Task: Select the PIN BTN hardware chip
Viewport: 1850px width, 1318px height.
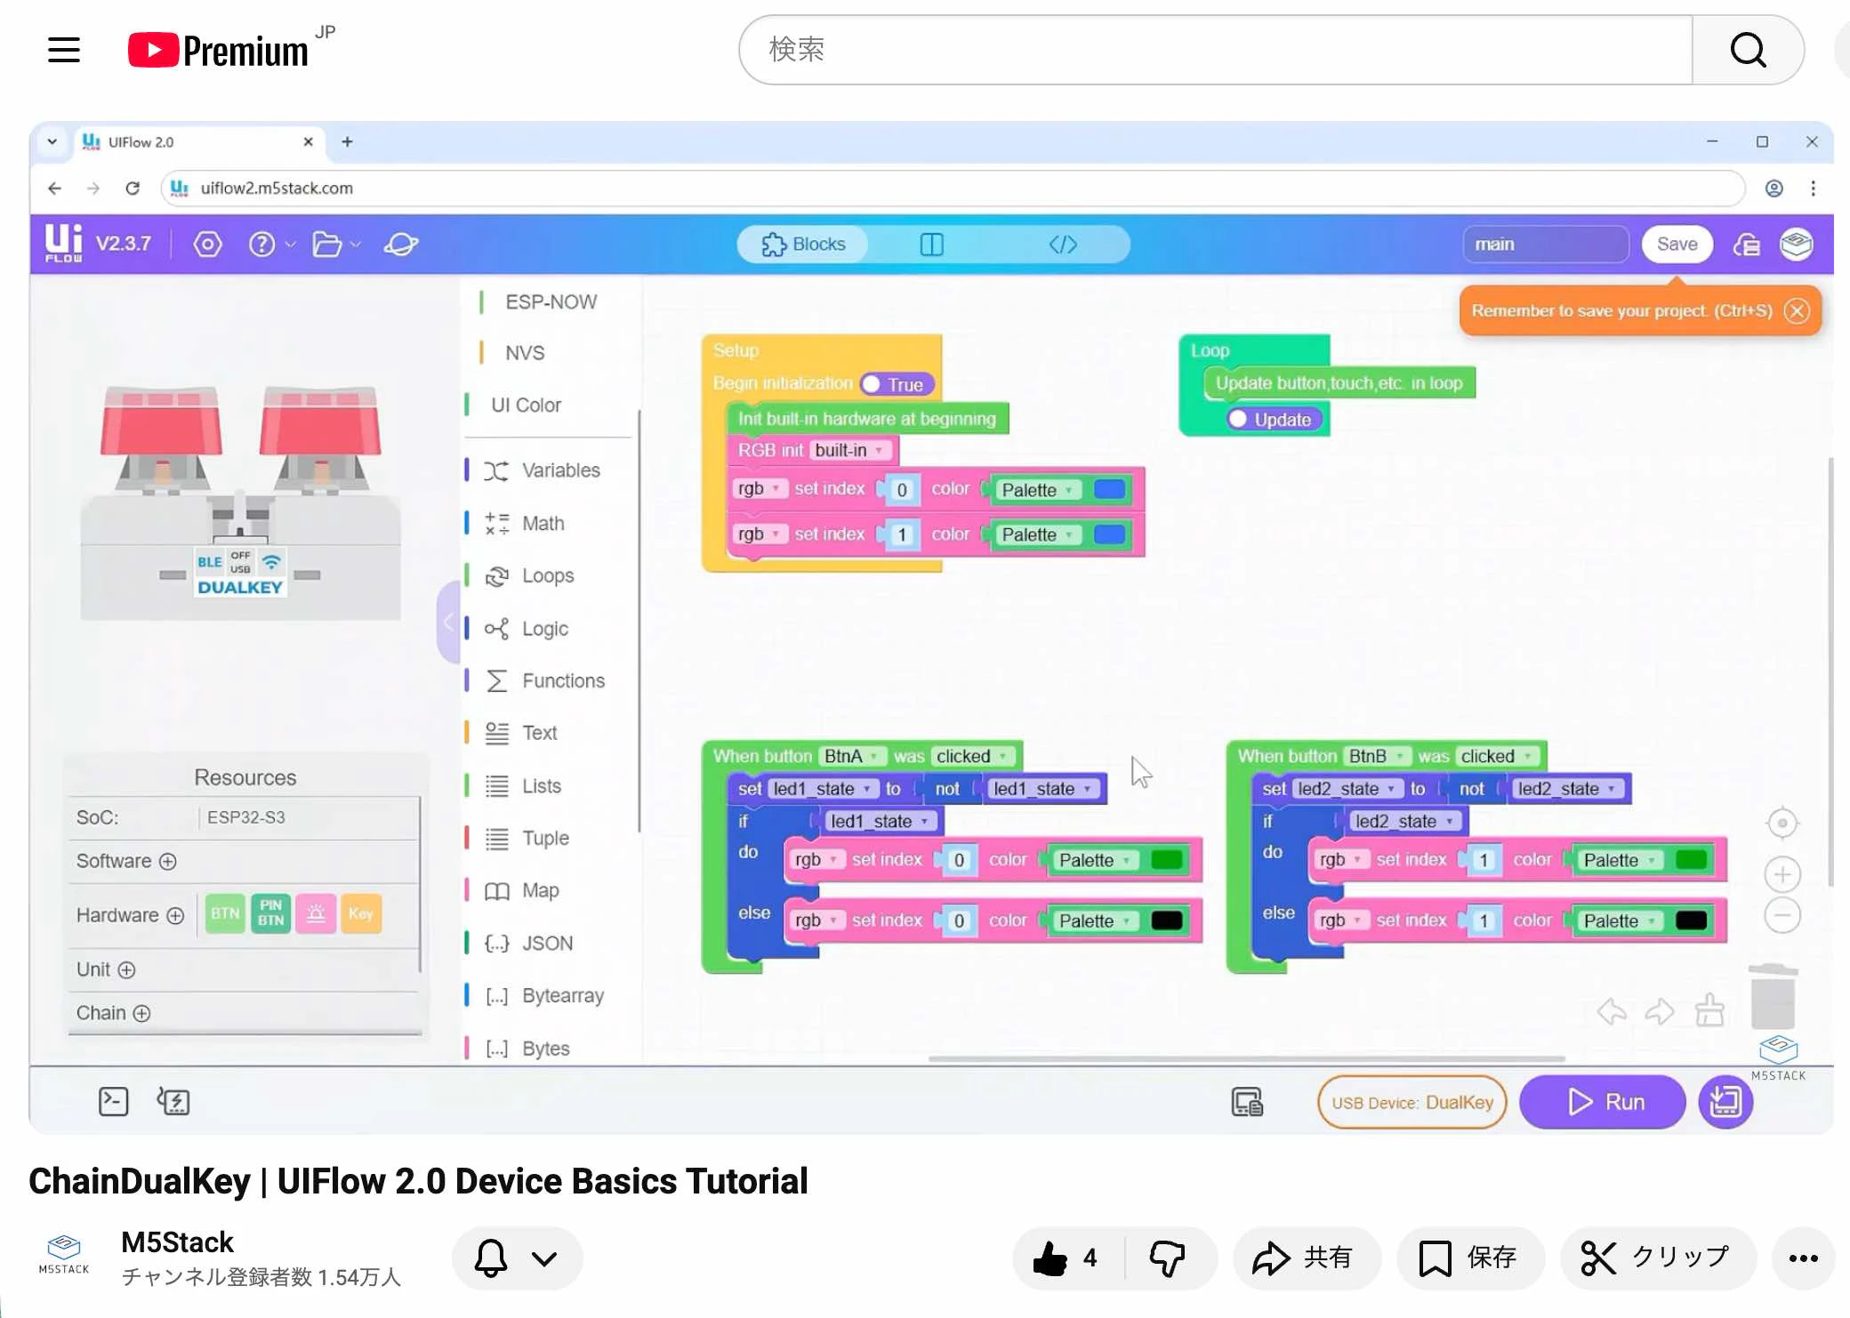Action: pos(270,913)
